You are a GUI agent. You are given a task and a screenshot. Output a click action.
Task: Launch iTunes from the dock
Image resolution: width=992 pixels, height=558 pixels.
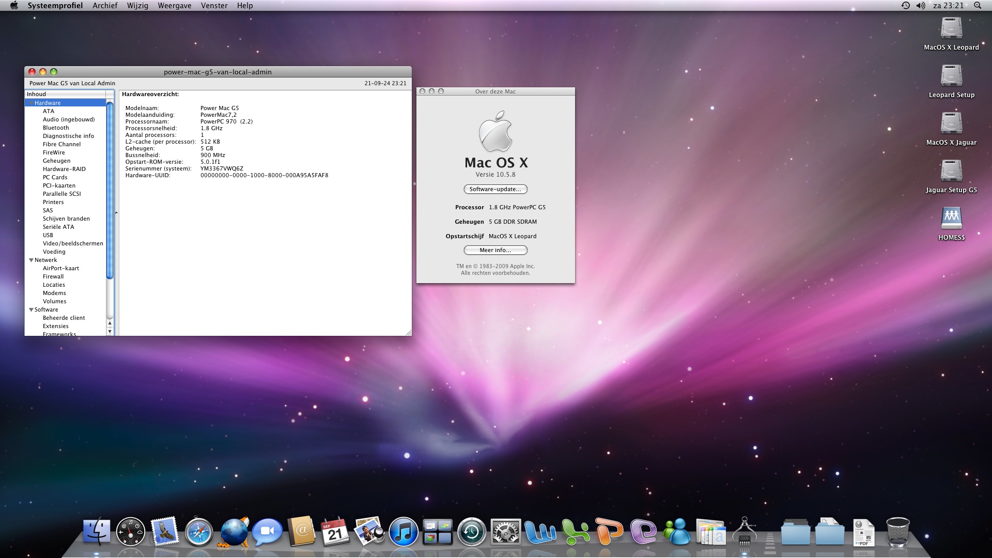[403, 532]
